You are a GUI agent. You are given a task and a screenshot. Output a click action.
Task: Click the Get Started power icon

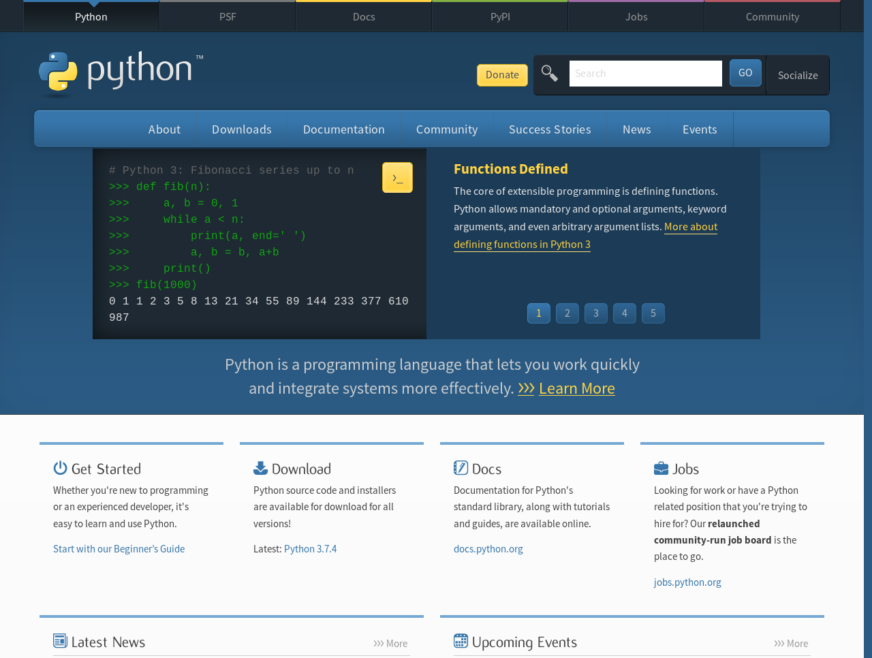pos(60,468)
